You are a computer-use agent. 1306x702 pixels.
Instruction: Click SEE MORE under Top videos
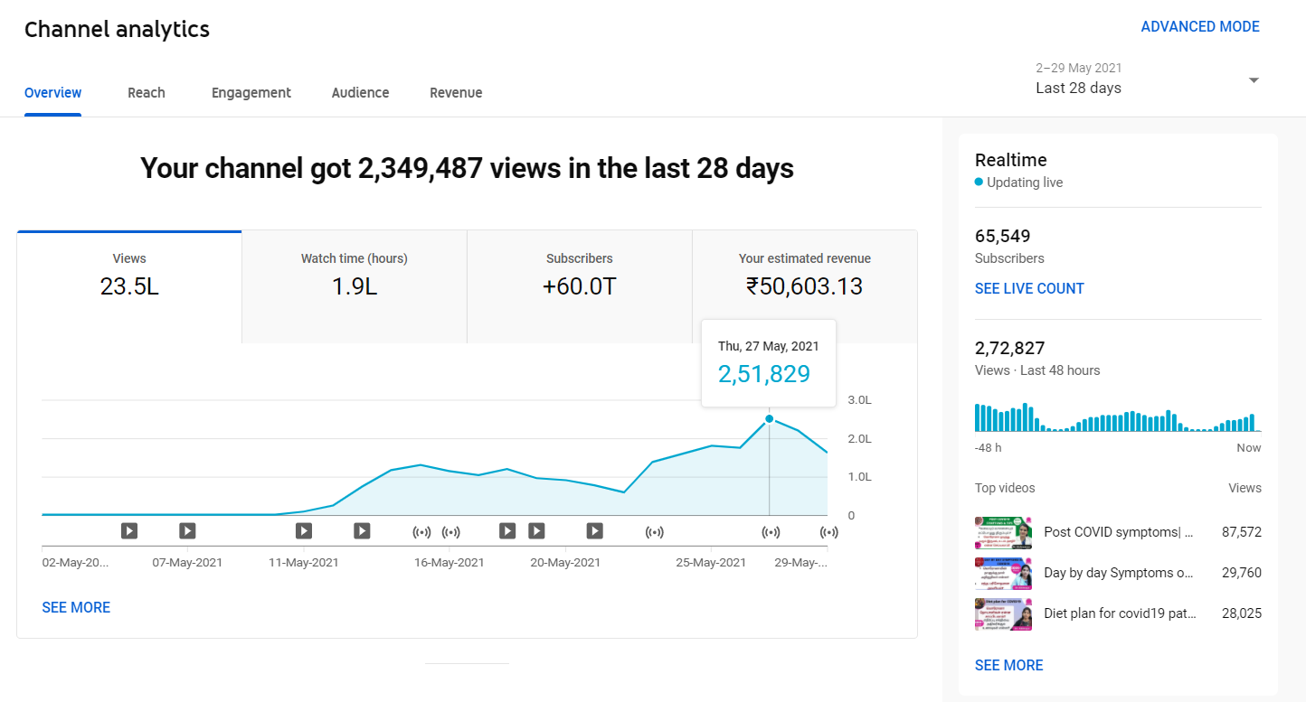click(1008, 665)
